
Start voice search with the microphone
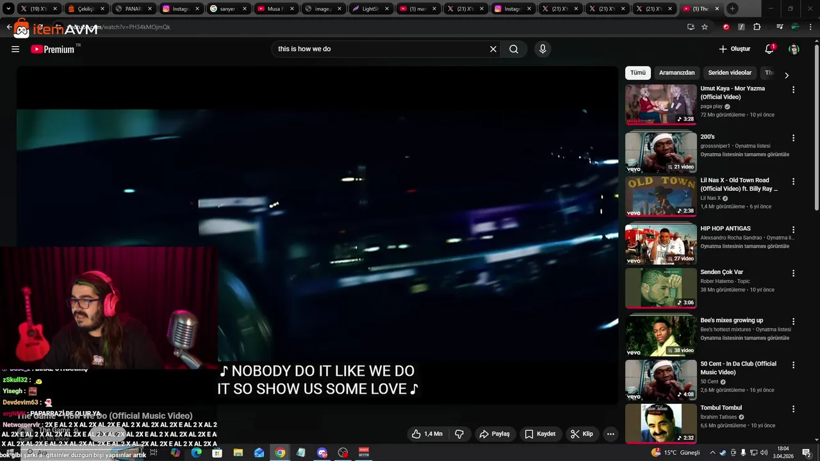coord(543,49)
